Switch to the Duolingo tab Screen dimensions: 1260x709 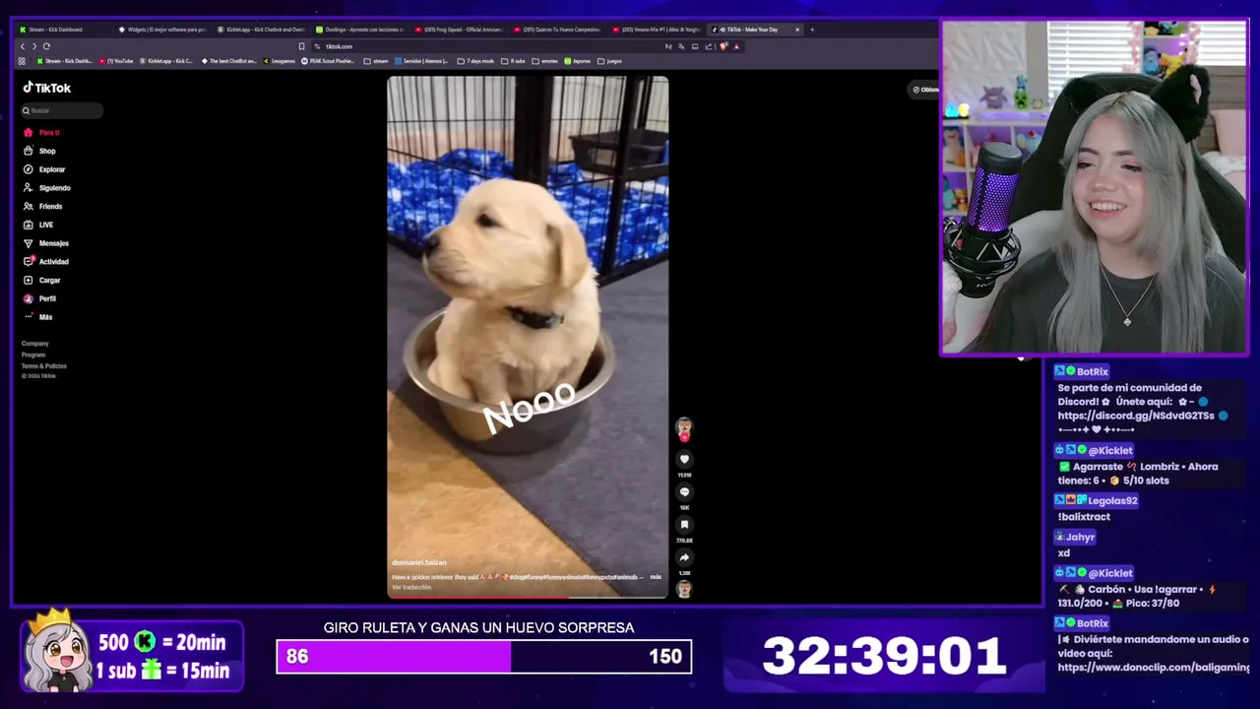pos(359,30)
